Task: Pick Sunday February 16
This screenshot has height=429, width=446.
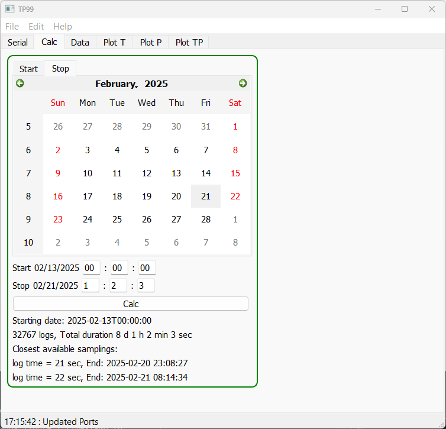Action: [x=58, y=196]
